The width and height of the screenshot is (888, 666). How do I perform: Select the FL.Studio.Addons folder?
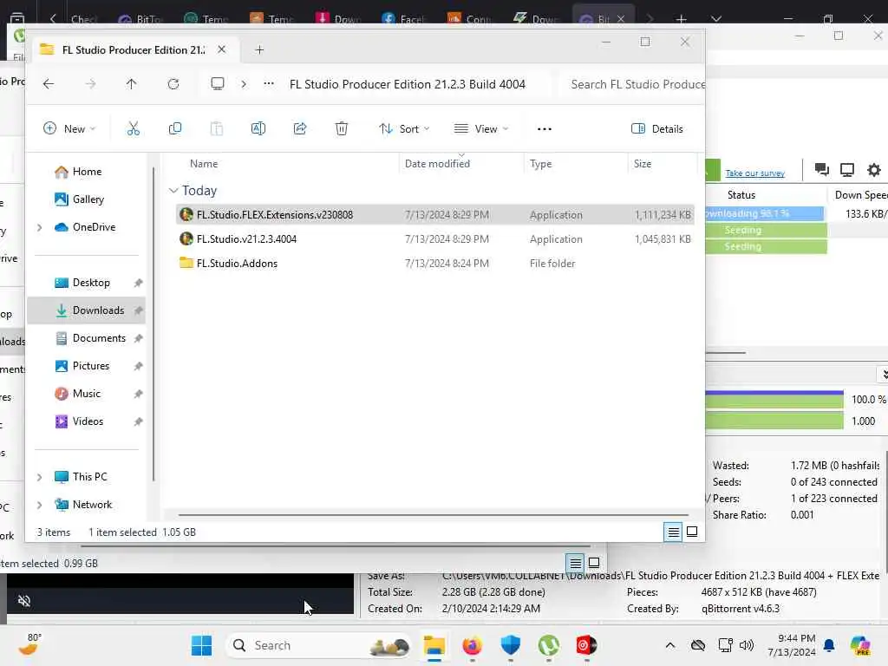435,264
